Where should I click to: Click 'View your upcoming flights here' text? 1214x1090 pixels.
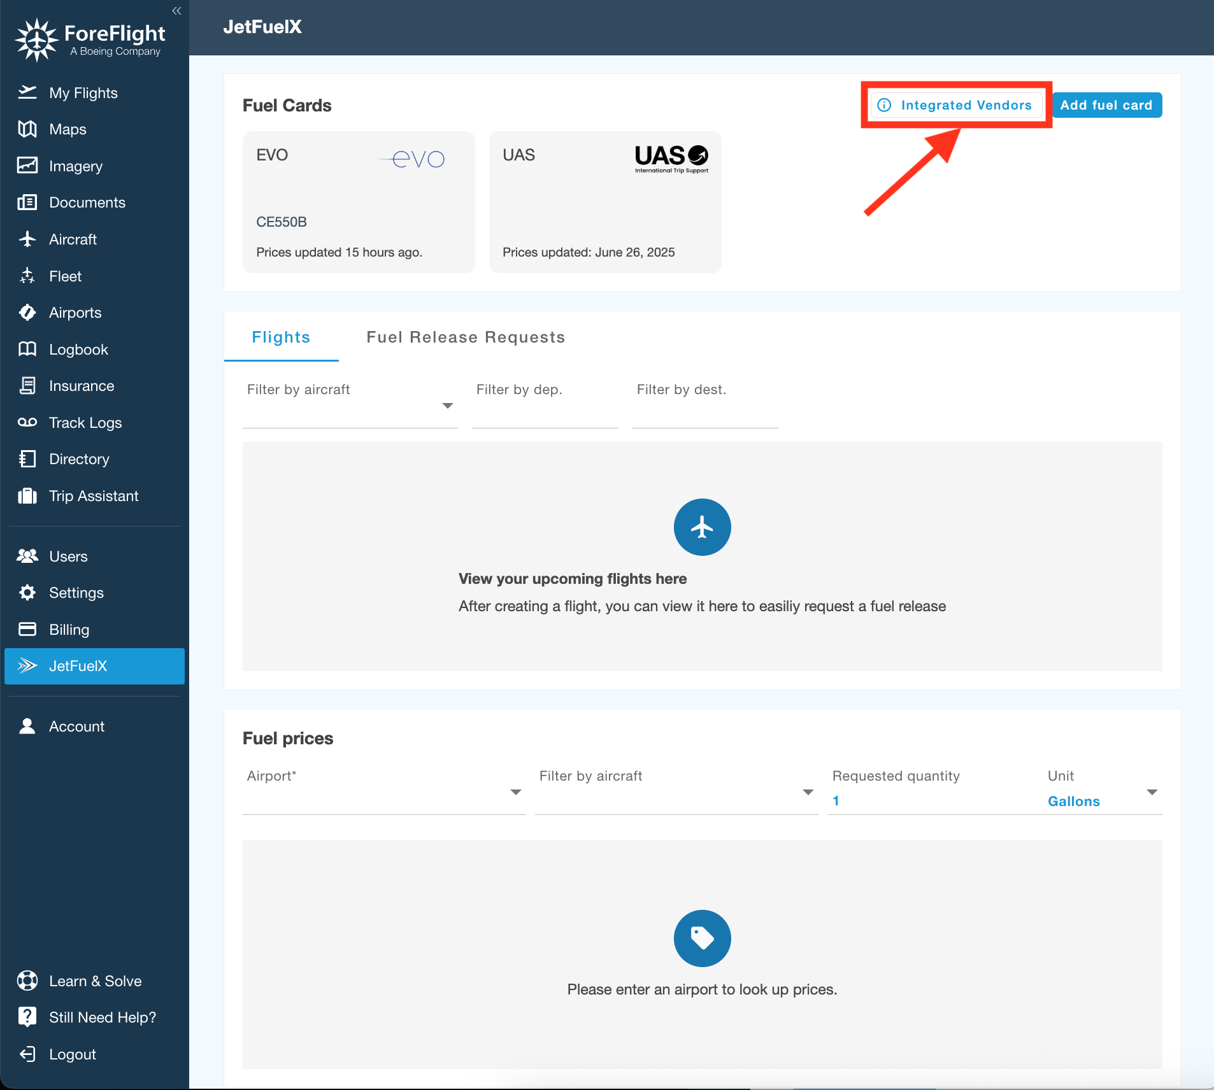[x=572, y=579]
